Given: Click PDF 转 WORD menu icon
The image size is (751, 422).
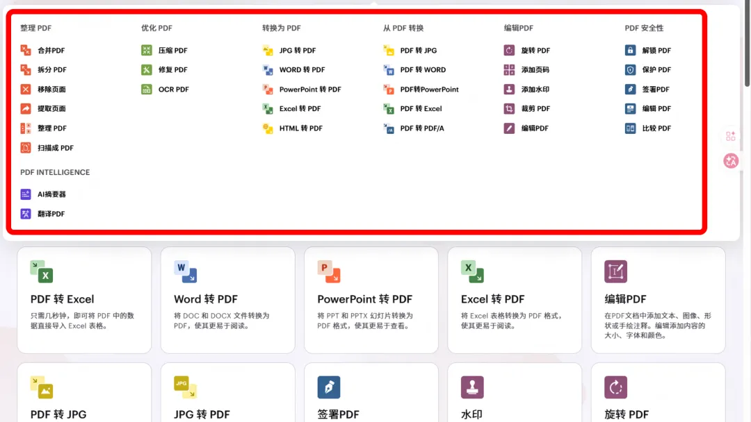Looking at the screenshot, I should (x=389, y=70).
